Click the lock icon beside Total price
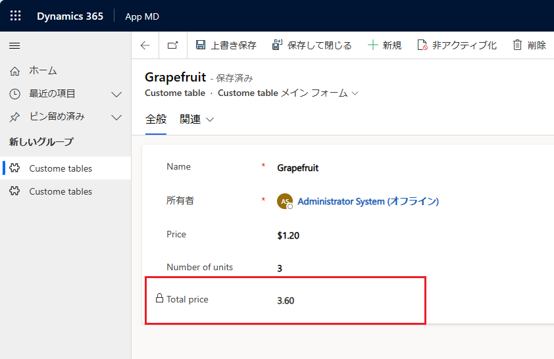Image resolution: width=554 pixels, height=359 pixels. pyautogui.click(x=160, y=298)
